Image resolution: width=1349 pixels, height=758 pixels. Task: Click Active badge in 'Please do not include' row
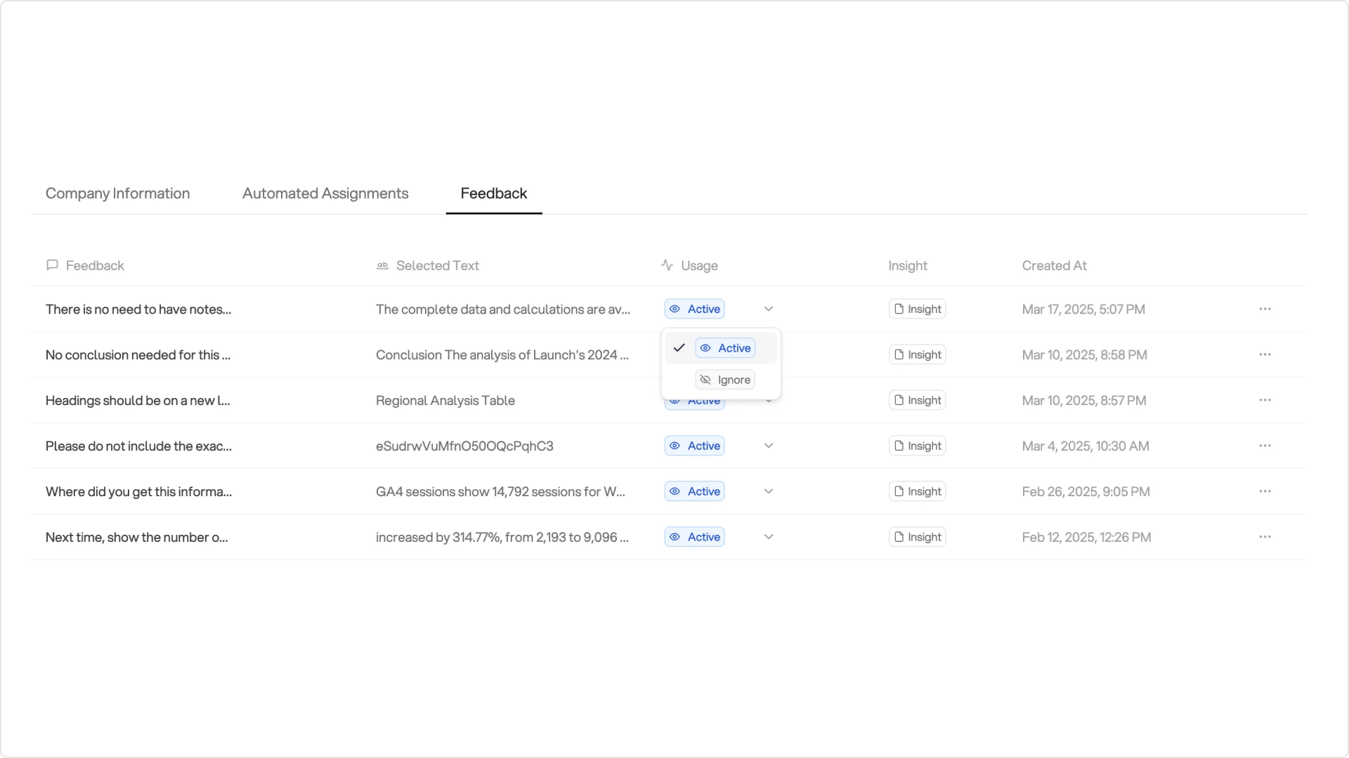click(x=694, y=446)
